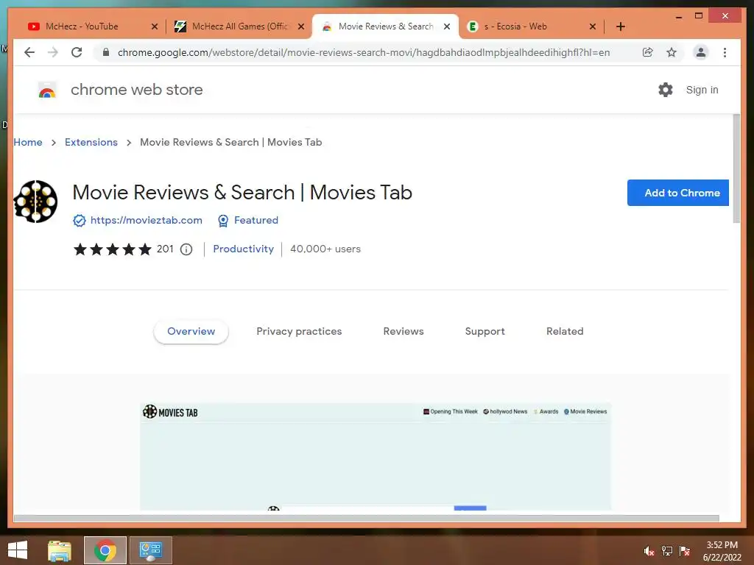Go to the Home breadcrumb link
The height and width of the screenshot is (565, 754).
tap(28, 142)
